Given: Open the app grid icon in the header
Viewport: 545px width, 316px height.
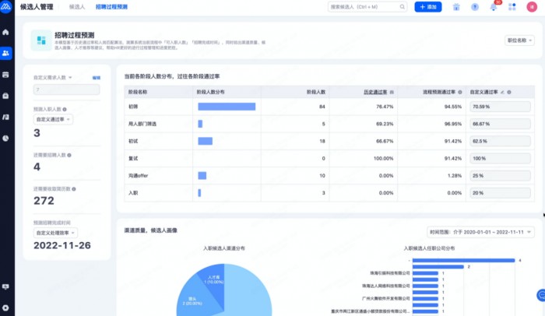Looking at the screenshot, I should pos(512,7).
